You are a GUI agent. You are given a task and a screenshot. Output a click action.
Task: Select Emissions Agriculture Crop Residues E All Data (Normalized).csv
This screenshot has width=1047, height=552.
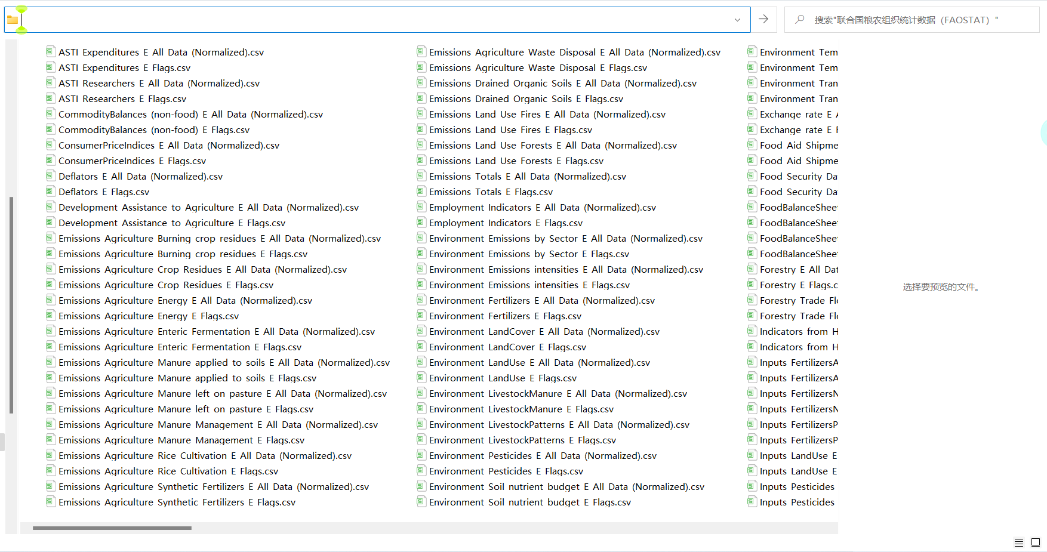(x=203, y=270)
